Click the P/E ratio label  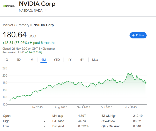click(58, 121)
